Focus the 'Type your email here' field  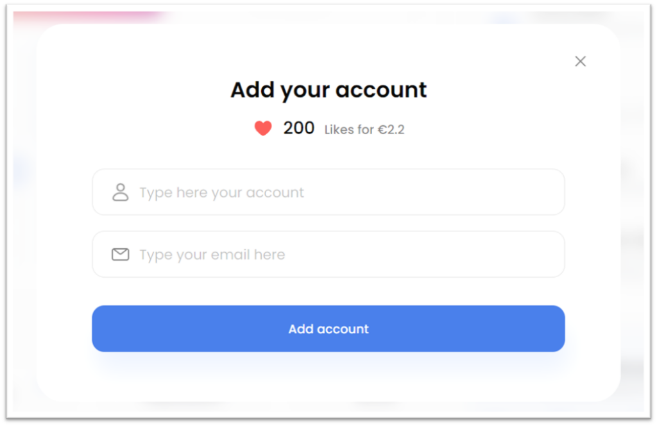[x=328, y=254]
